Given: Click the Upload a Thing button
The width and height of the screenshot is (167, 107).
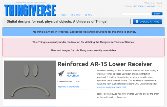Looking at the screenshot, I should point(147,22).
